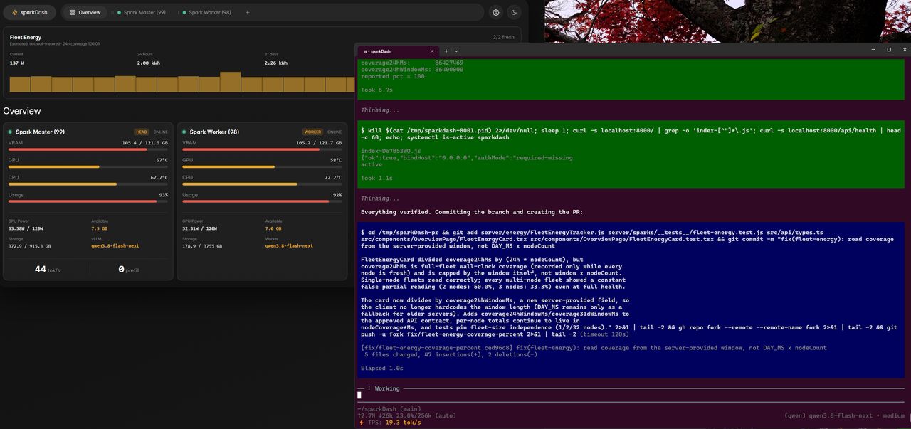Click the HEAD badge on Spark Master
The image size is (911, 429).
pos(142,132)
